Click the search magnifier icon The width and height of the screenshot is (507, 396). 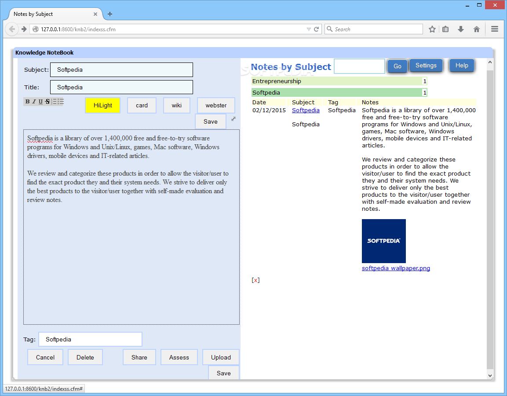[x=329, y=29]
